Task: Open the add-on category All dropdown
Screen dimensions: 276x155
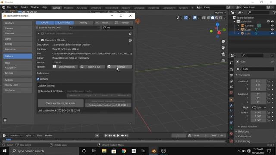Action: click(85, 28)
